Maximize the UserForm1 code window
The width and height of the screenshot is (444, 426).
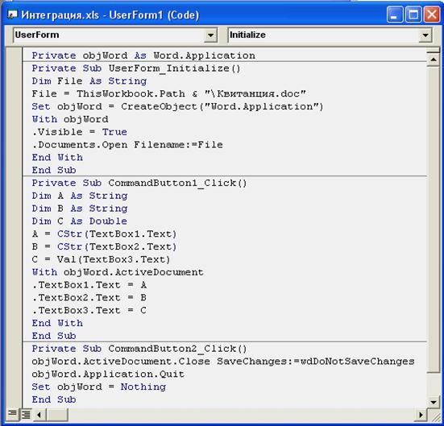[x=413, y=14]
